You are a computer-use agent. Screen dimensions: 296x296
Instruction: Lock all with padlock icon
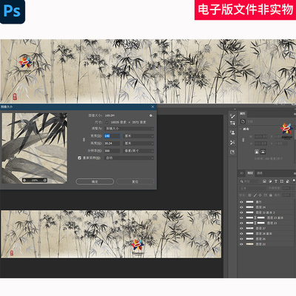[x=271, y=195]
